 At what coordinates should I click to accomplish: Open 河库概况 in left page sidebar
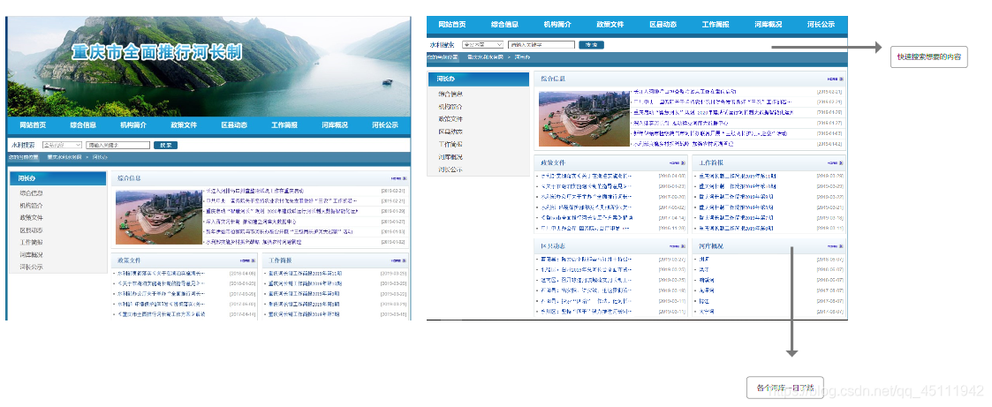point(31,254)
